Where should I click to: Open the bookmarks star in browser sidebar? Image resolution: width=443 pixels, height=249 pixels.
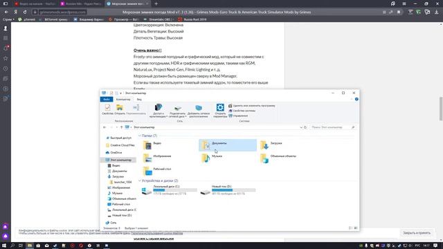6,58
